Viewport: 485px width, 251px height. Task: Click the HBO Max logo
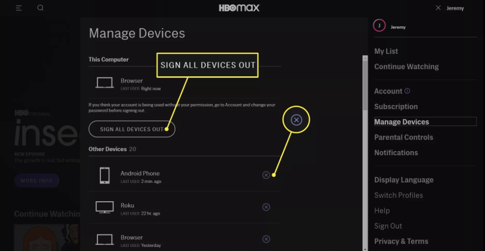pyautogui.click(x=240, y=8)
